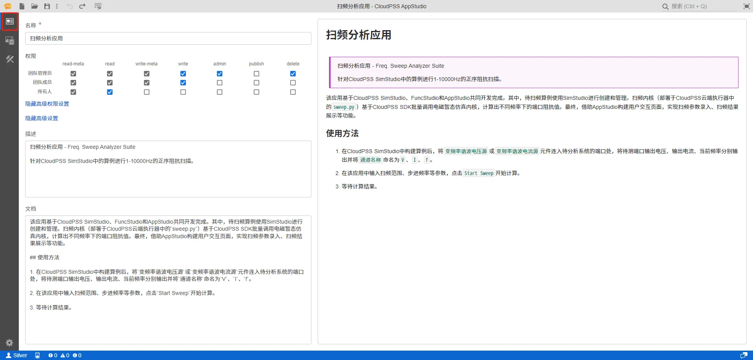
Task: Click the search magnifier icon
Action: (666, 6)
